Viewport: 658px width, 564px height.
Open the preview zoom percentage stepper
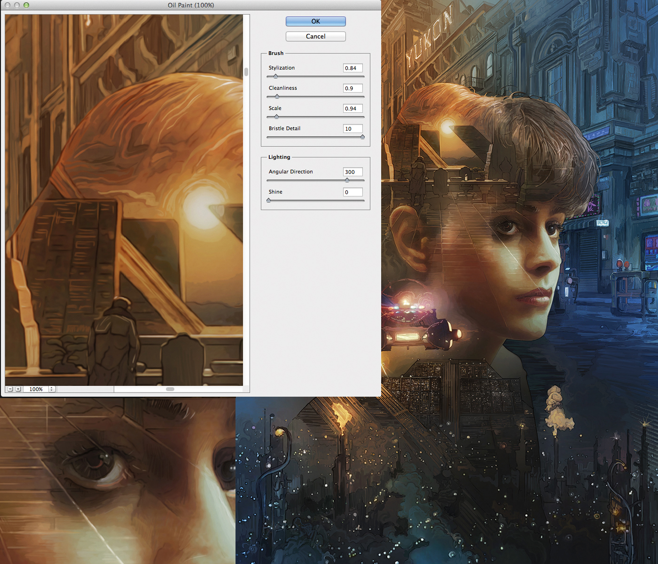click(x=52, y=389)
